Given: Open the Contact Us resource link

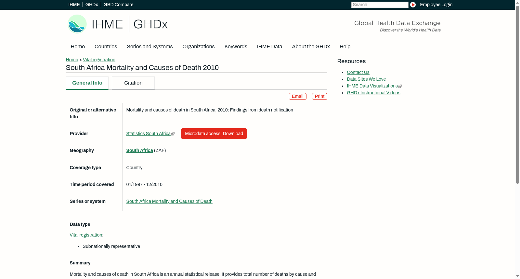Looking at the screenshot, I should tap(358, 72).
